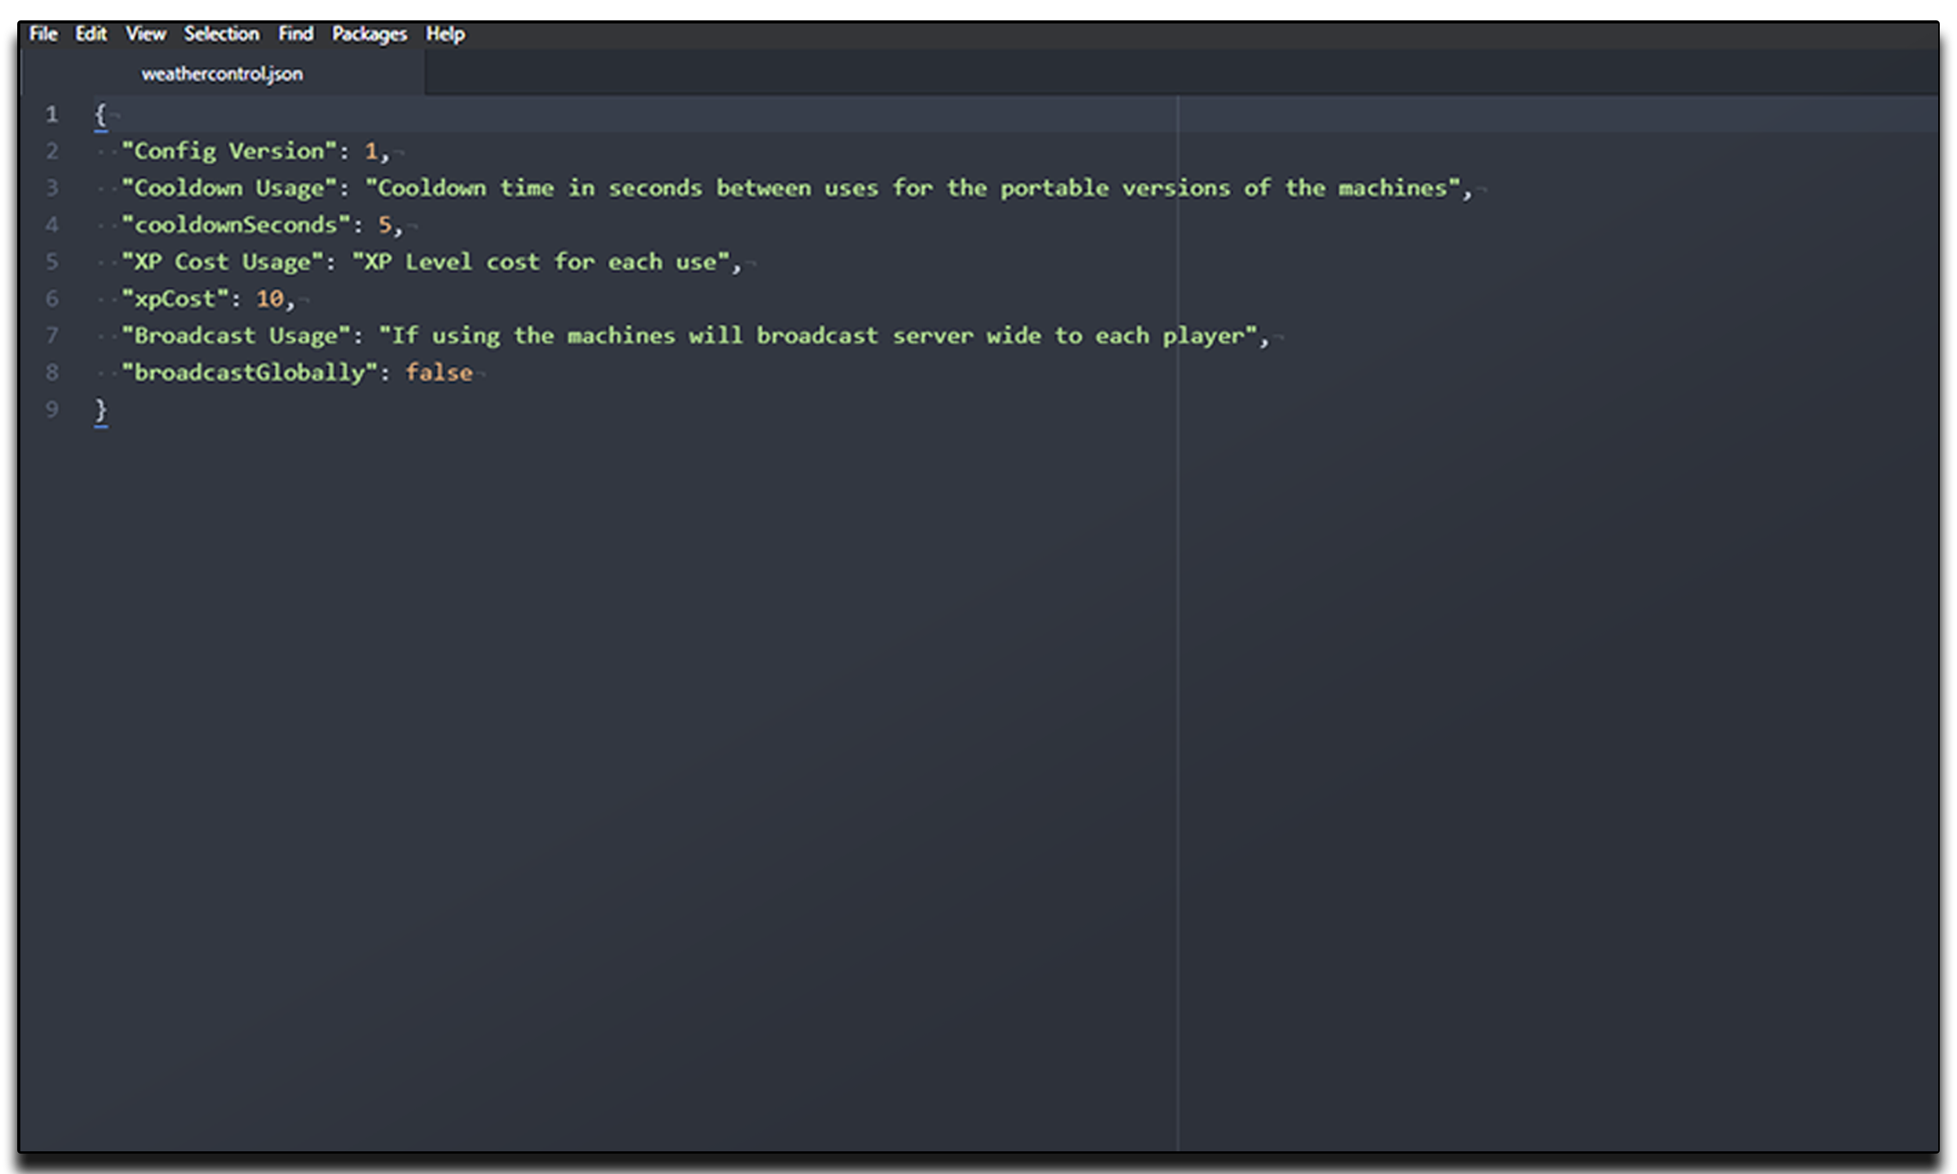The width and height of the screenshot is (1957, 1174).
Task: Click line number 4 in gutter
Action: coord(52,225)
